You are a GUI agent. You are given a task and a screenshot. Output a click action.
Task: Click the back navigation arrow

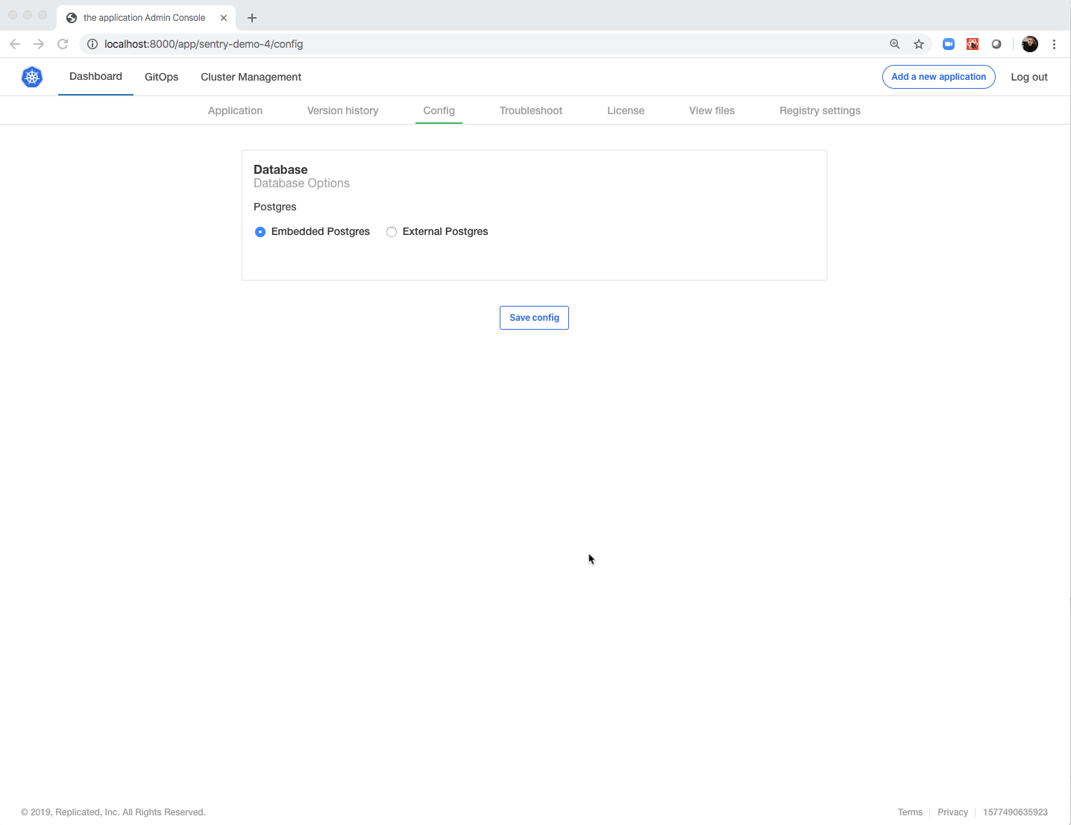pos(15,44)
